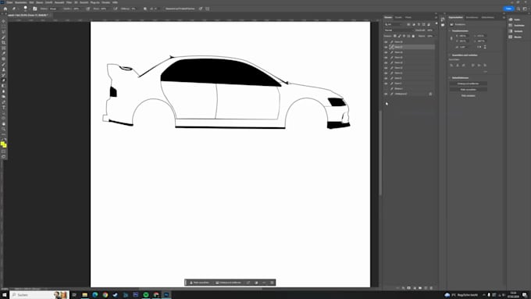The image size is (531, 299).
Task: Select the Crop tool
Action: tap(4, 43)
